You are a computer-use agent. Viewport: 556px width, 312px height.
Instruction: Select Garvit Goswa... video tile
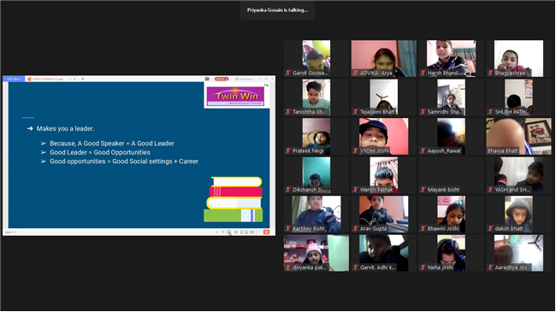pyautogui.click(x=316, y=58)
